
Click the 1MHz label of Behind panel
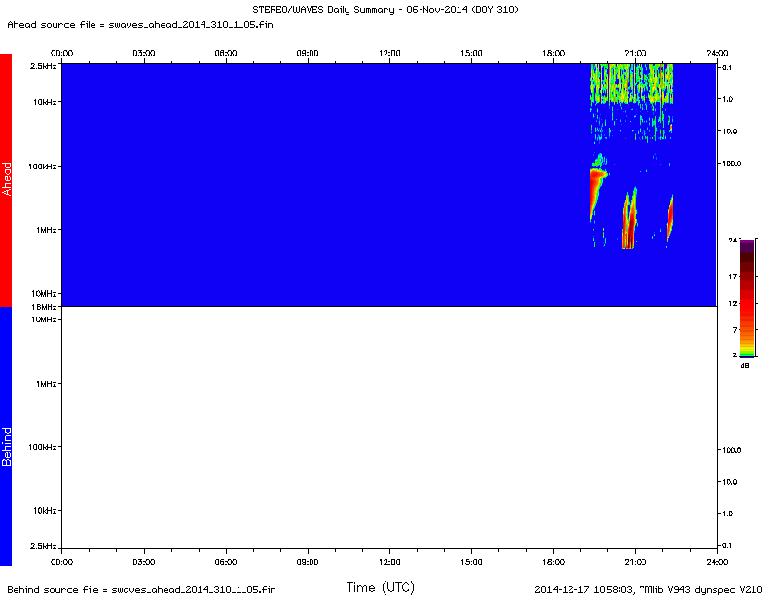pos(46,384)
